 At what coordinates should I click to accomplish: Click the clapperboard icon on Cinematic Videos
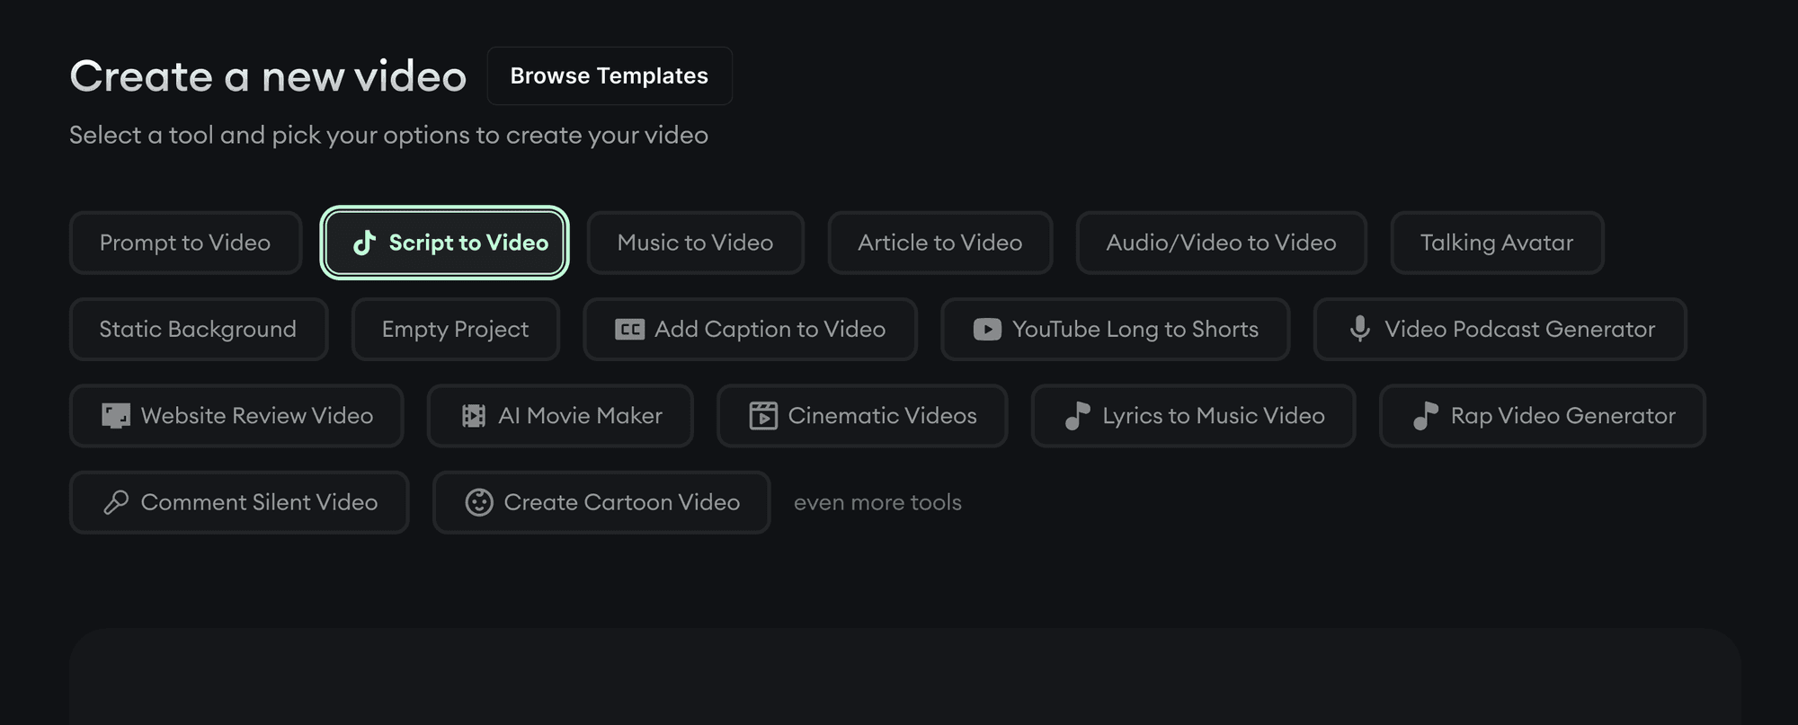click(763, 416)
